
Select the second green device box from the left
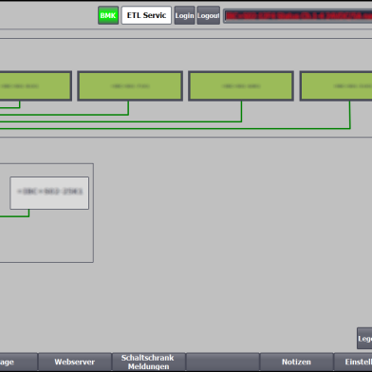[x=130, y=86]
